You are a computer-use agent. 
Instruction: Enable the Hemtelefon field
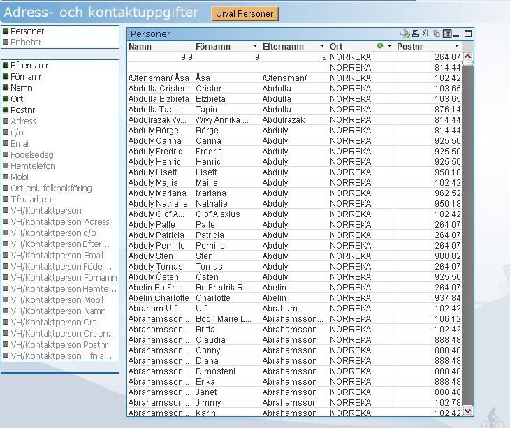(29, 165)
